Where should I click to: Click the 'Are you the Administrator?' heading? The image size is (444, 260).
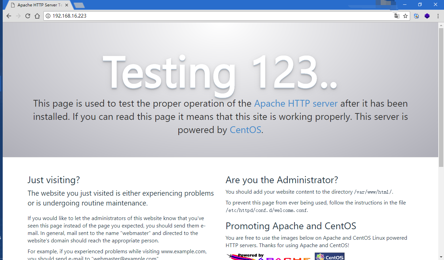(282, 180)
